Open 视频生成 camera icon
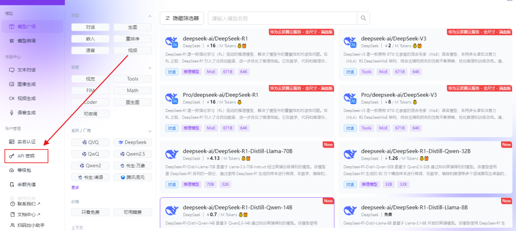 pyautogui.click(x=12, y=99)
